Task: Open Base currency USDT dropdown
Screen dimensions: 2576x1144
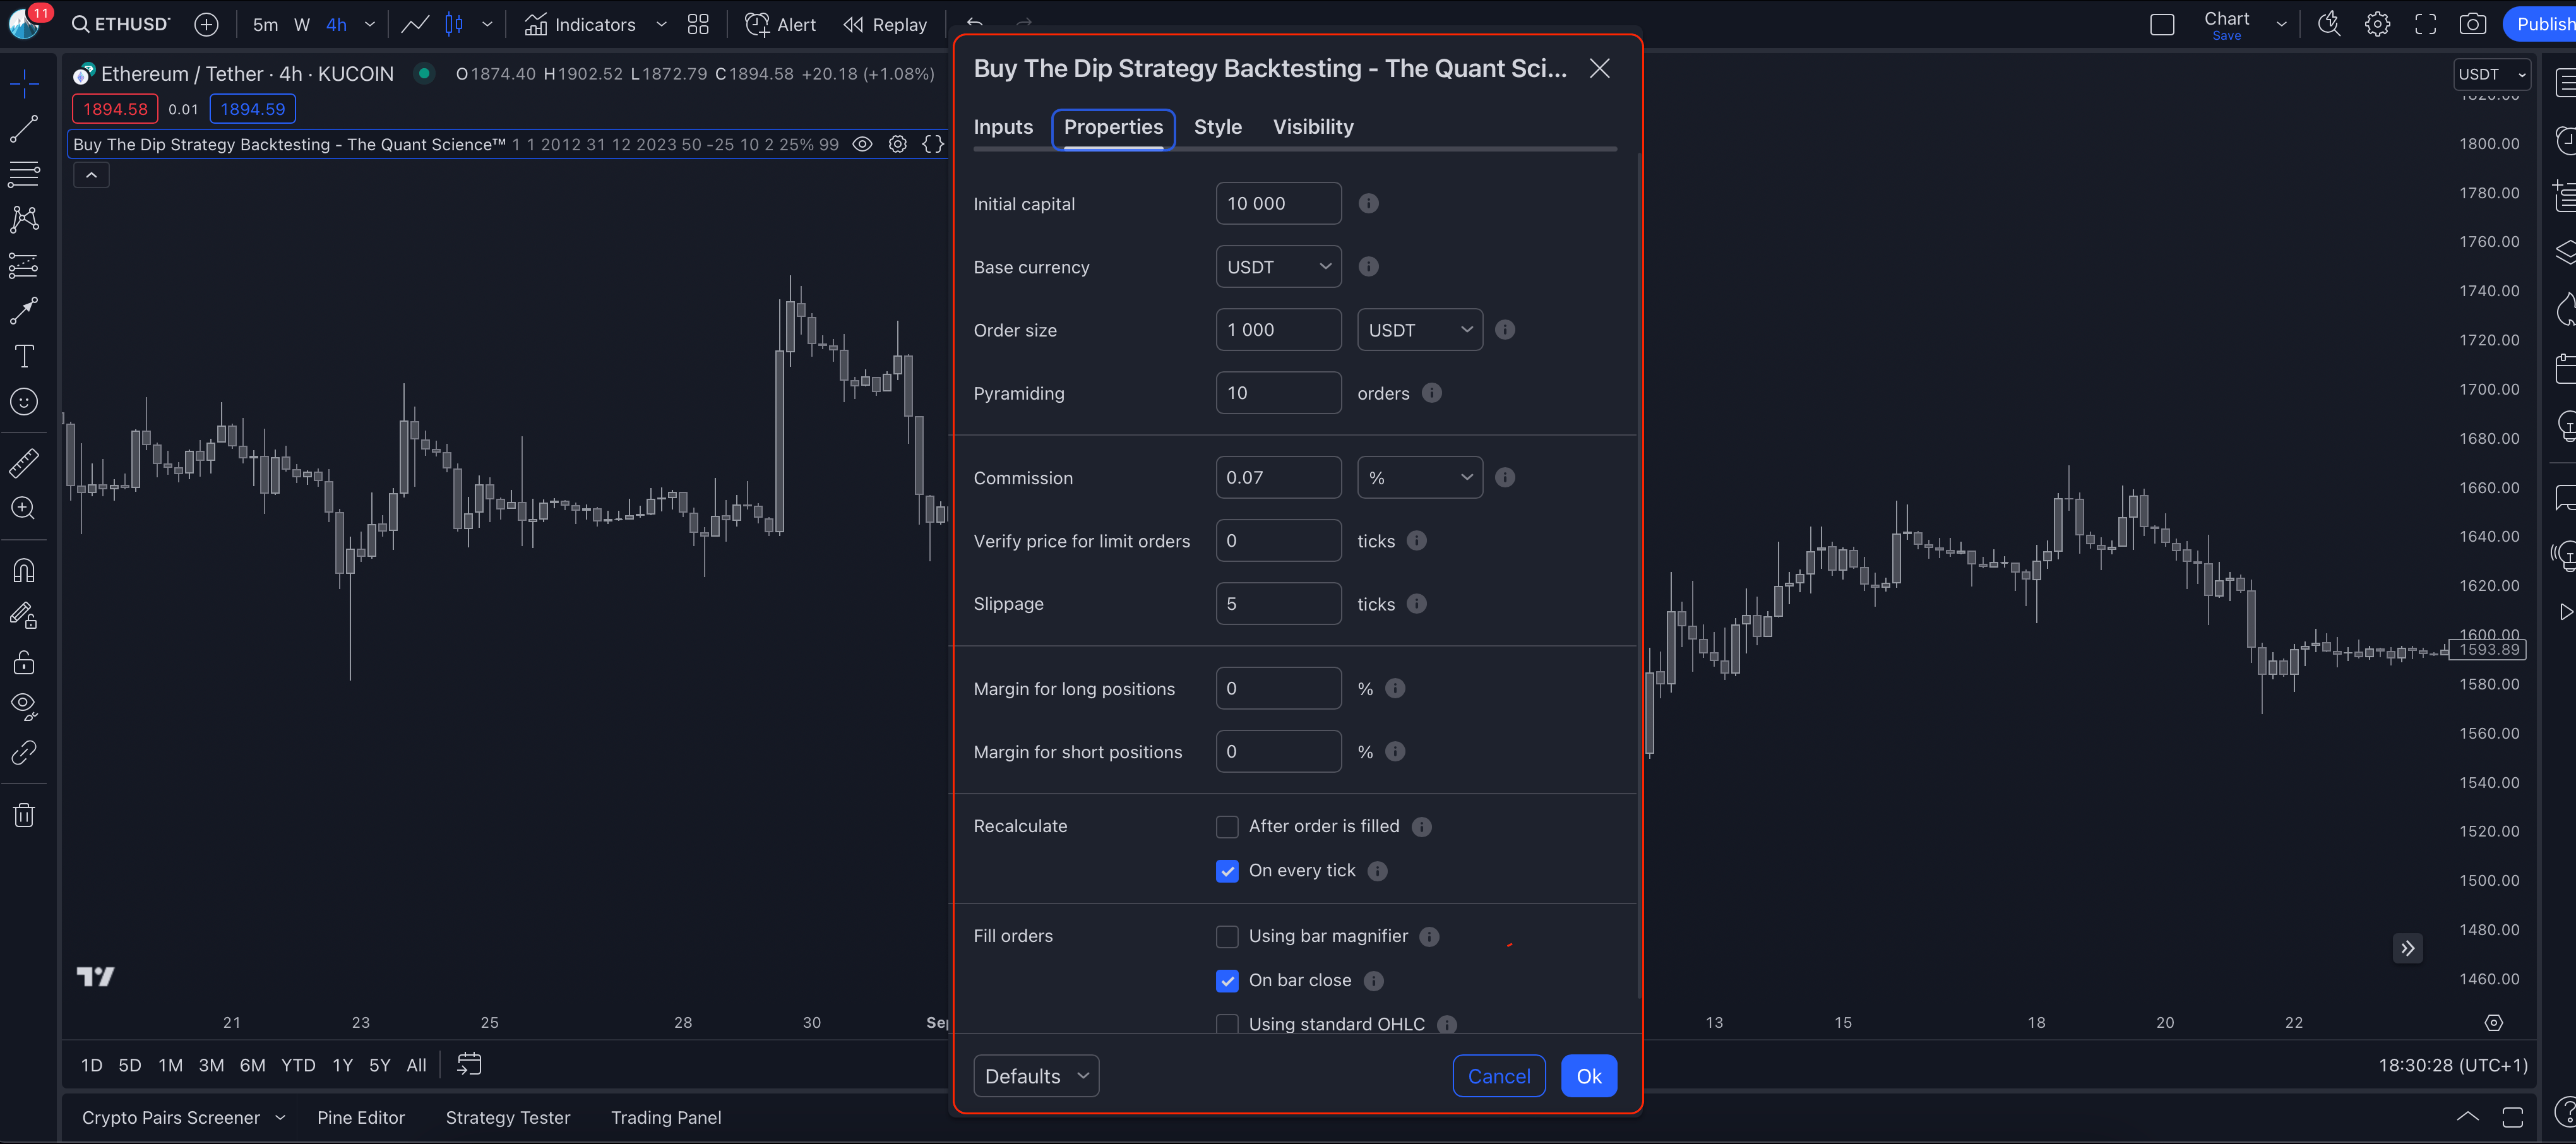Action: click(x=1278, y=267)
